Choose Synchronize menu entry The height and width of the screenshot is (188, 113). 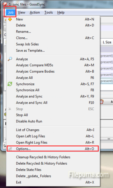53,84
